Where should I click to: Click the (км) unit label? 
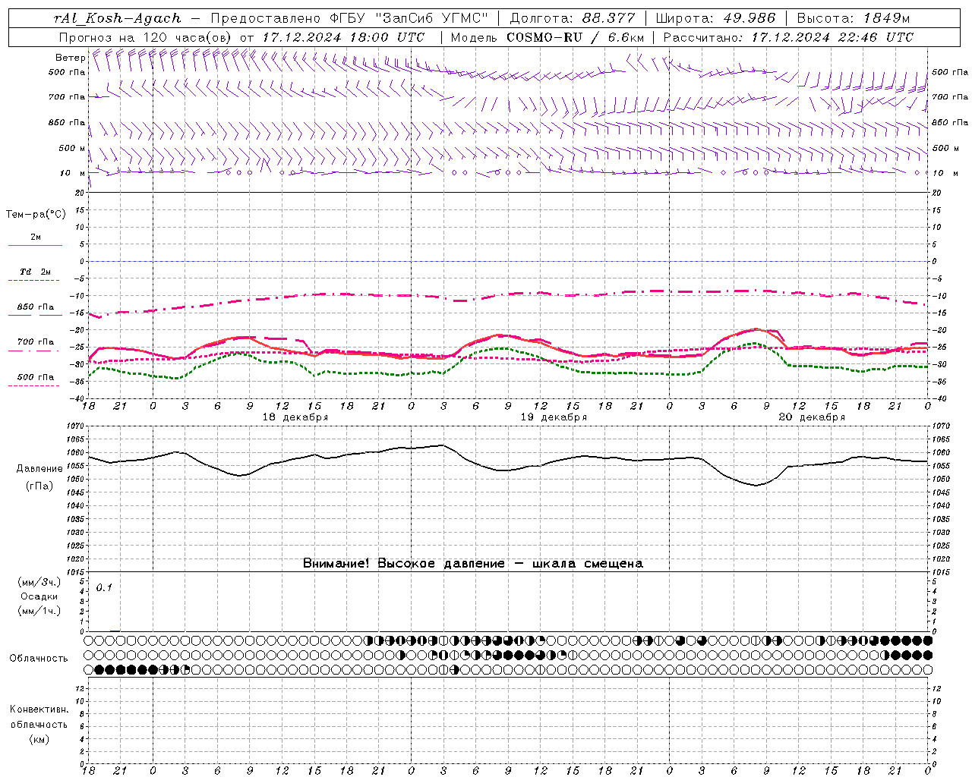39,739
